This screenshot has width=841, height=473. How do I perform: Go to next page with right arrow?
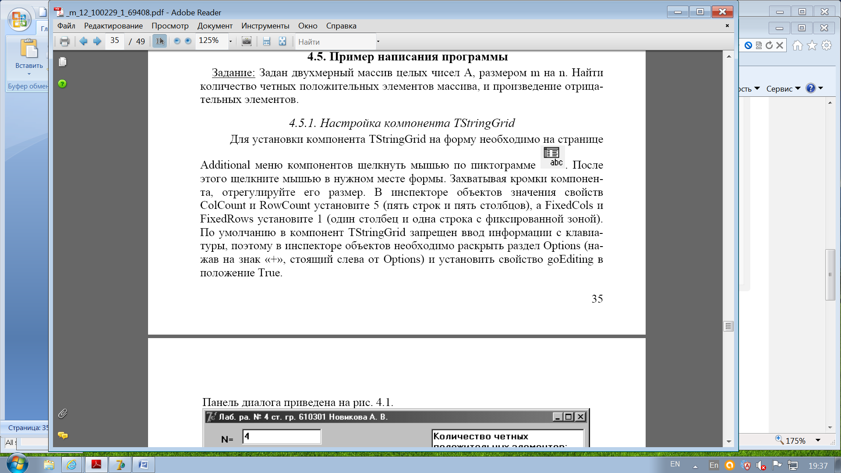[97, 42]
